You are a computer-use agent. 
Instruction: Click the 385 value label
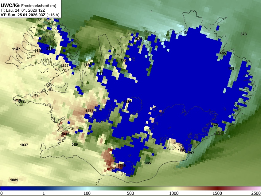tap(148, 163)
